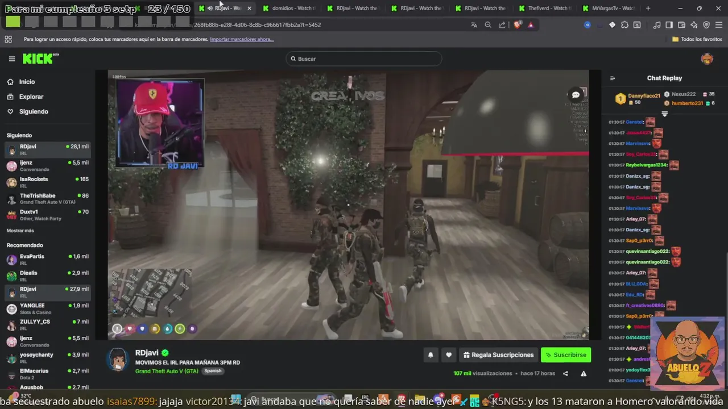Open the browser translate page icon
This screenshot has height=409, width=728.
474,25
